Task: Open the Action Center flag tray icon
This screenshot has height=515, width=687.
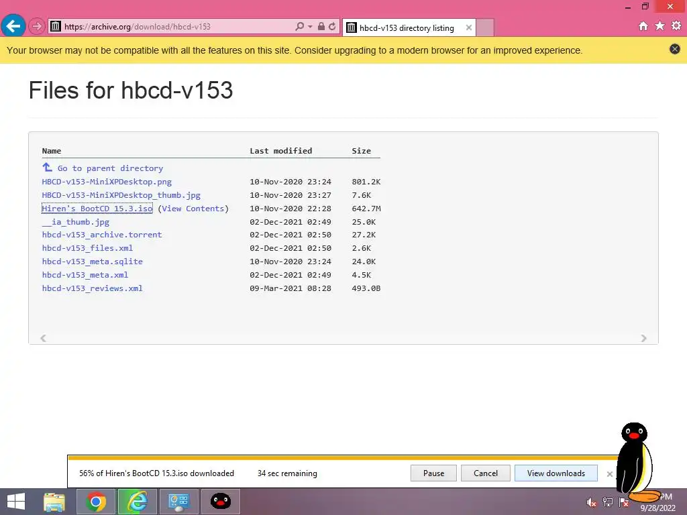Action: (x=623, y=502)
